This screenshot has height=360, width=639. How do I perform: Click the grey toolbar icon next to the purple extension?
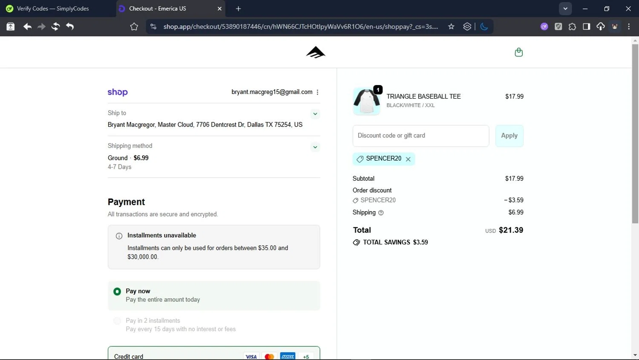point(558,26)
